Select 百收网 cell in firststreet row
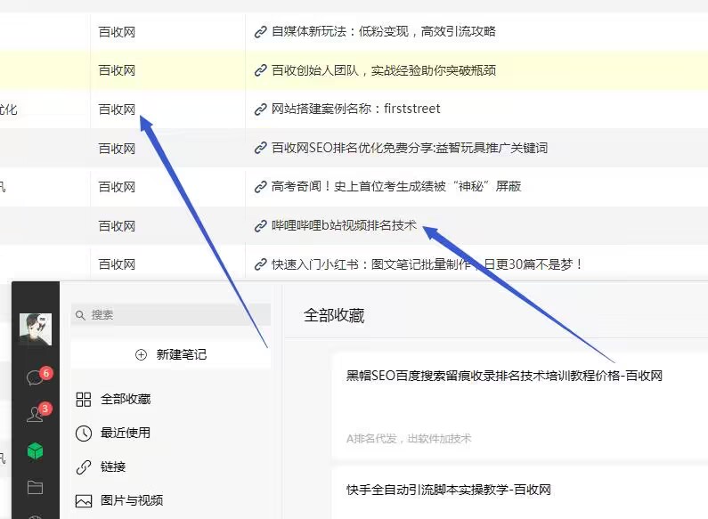This screenshot has height=519, width=708. [117, 109]
